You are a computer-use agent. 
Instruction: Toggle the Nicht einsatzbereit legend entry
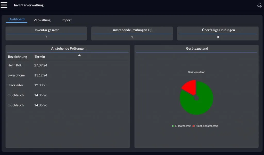coord(205,126)
